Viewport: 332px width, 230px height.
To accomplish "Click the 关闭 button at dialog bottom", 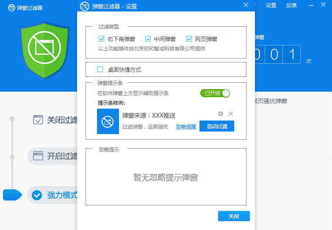I will 234,216.
